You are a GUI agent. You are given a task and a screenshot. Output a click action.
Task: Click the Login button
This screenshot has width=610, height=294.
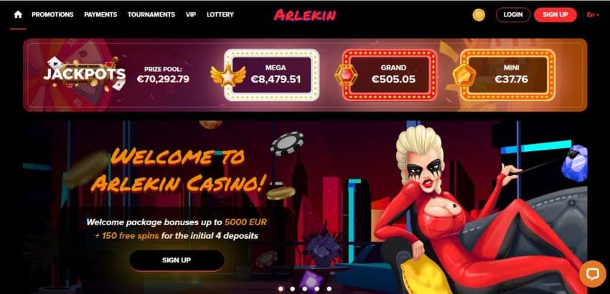tap(512, 15)
